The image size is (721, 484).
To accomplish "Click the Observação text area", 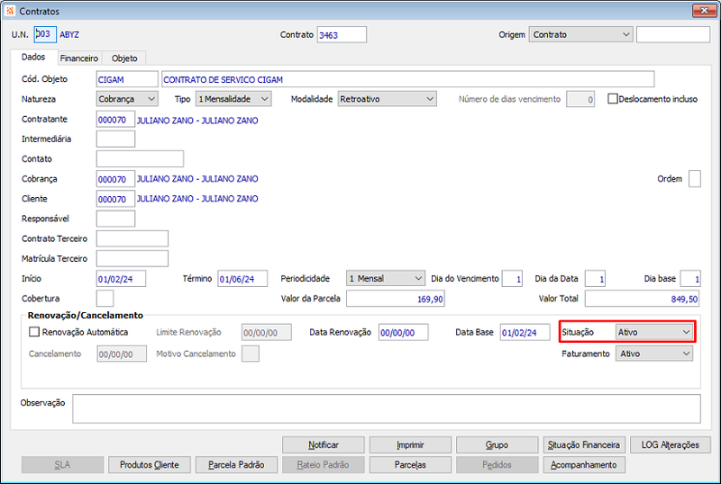I will coord(387,408).
